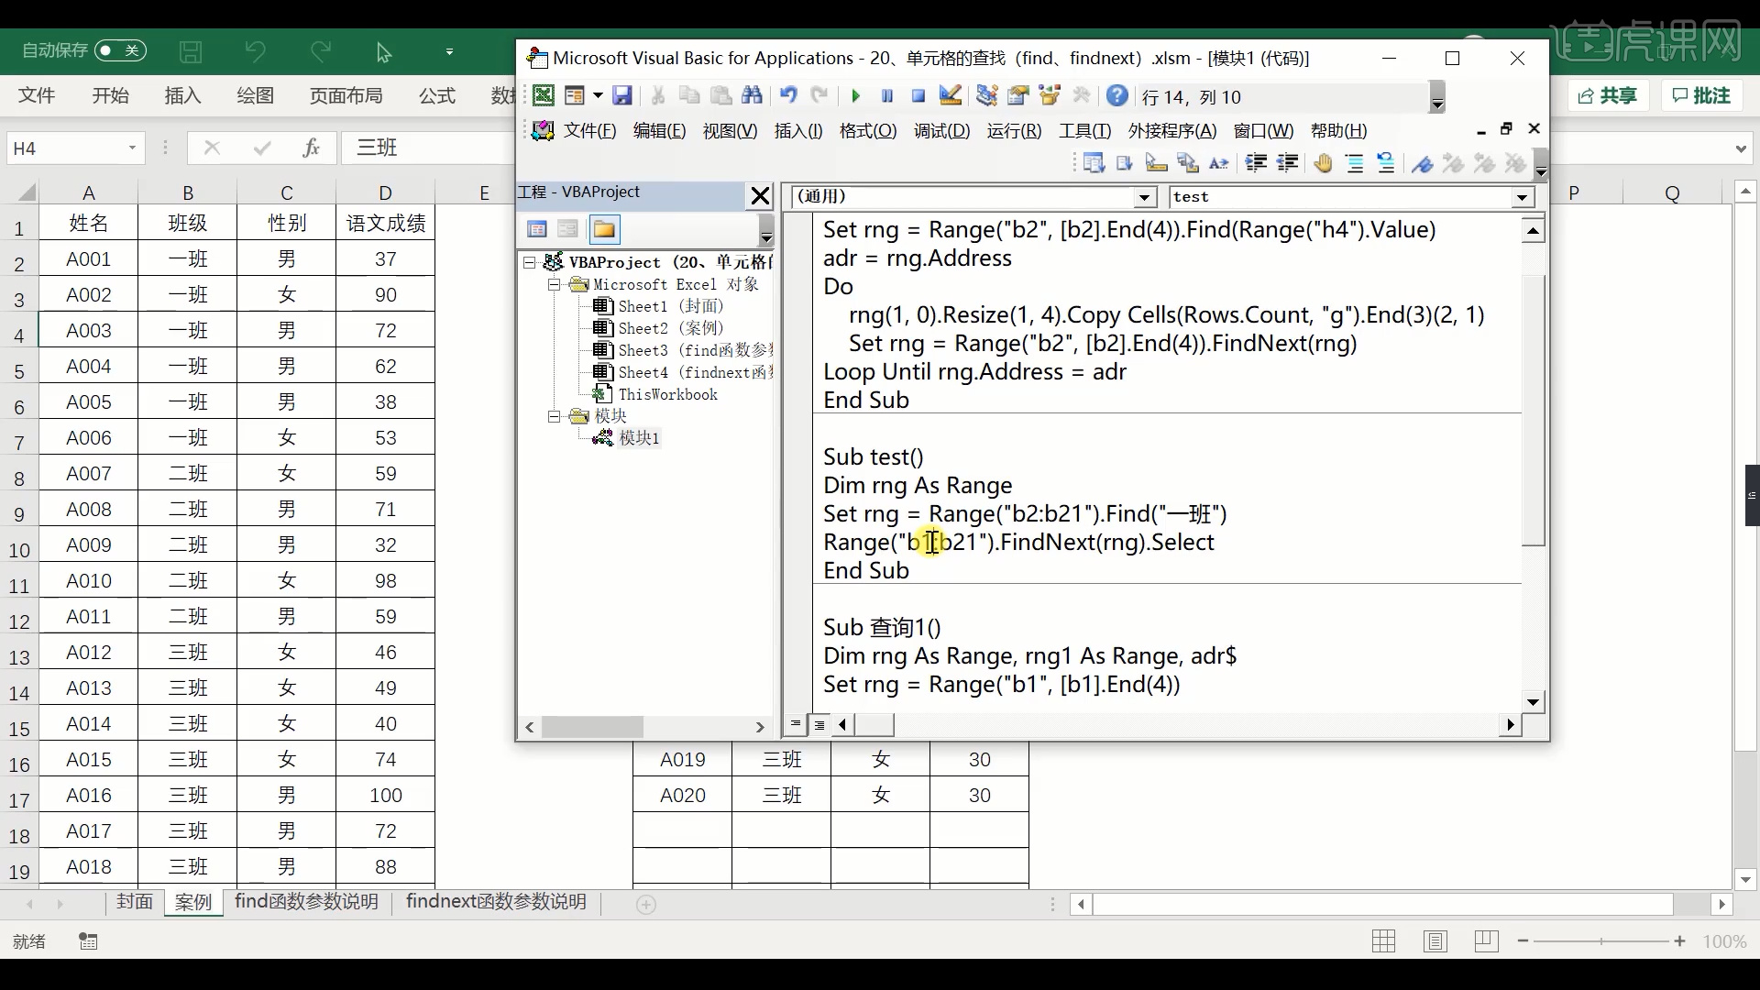Image resolution: width=1760 pixels, height=990 pixels.
Task: Click Full Module View button at code window bottom
Action: tap(819, 725)
